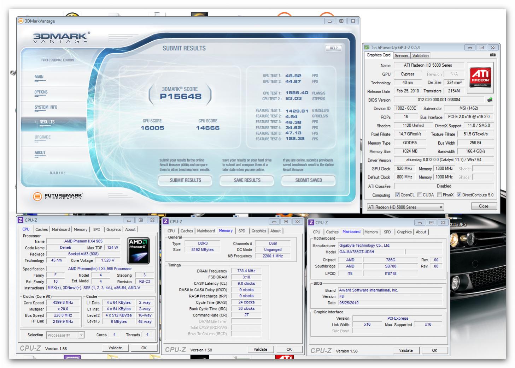Save the BIOS using the green chip icon
The width and height of the screenshot is (515, 368).
tap(490, 100)
